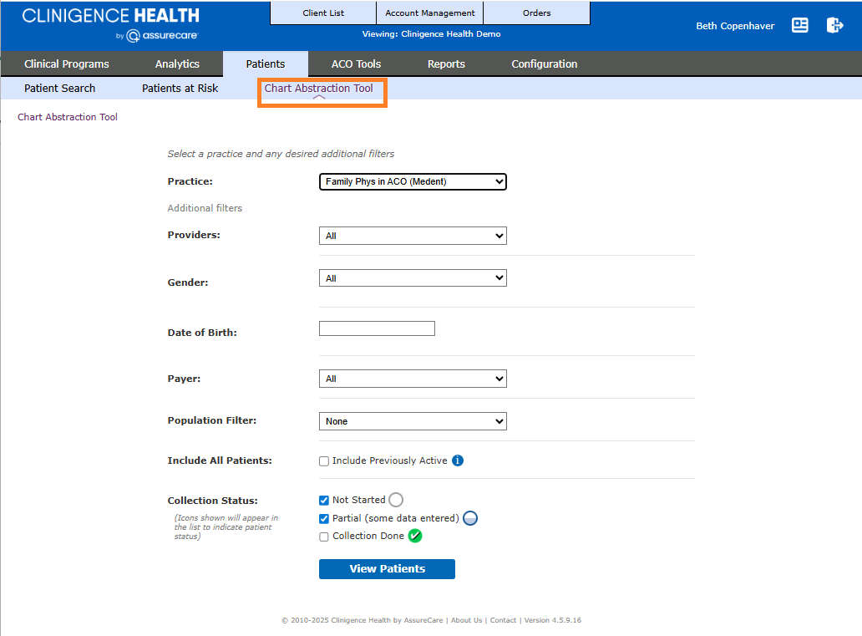Screen dimensions: 862x636
Task: Open the Population Filter dropdown
Action: click(x=413, y=421)
